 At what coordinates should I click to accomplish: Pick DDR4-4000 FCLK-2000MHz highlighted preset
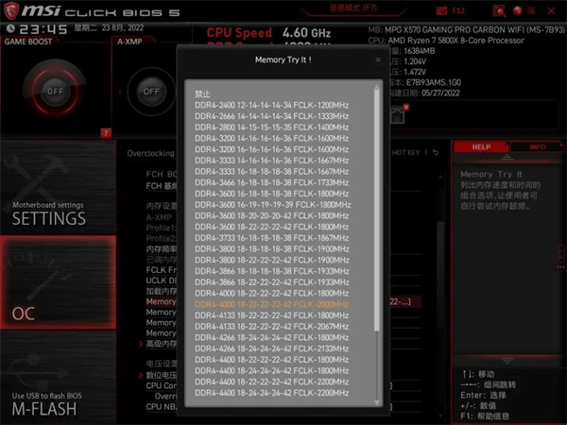(271, 303)
